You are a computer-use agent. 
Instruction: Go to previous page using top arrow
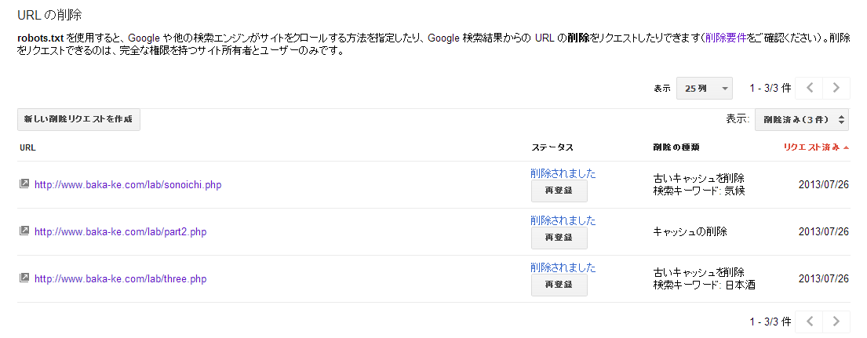point(811,88)
